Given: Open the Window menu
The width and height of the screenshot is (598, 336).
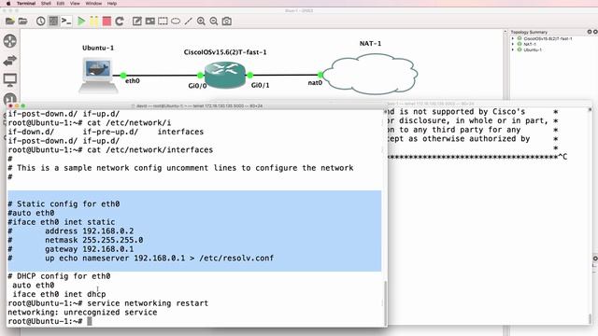Looking at the screenshot, I should [x=93, y=4].
